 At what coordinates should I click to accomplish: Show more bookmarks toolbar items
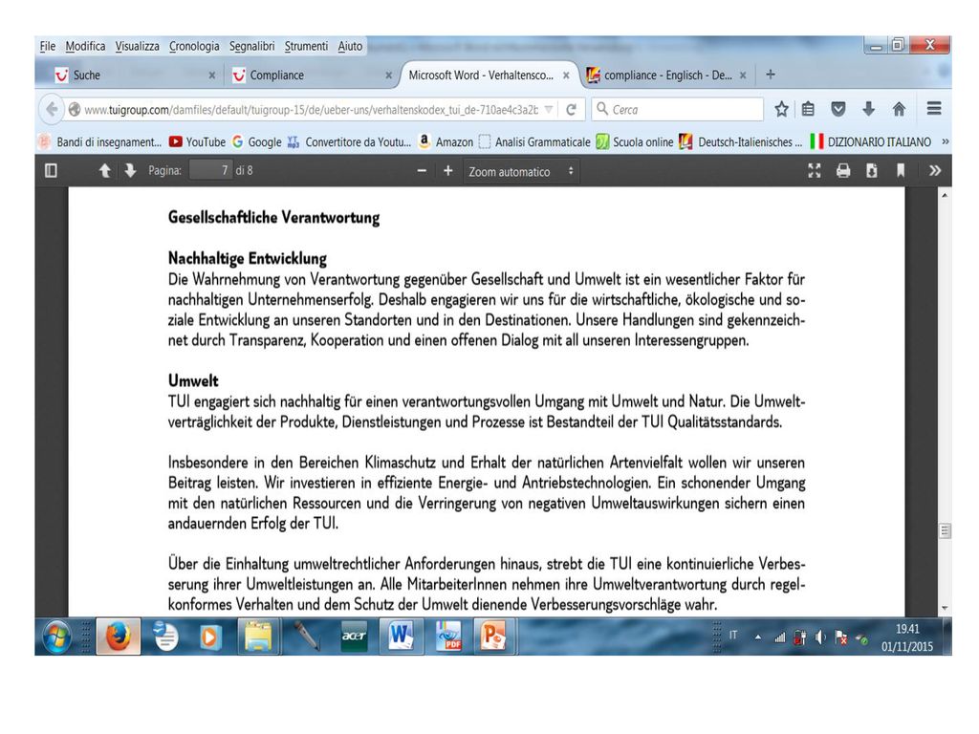[946, 141]
